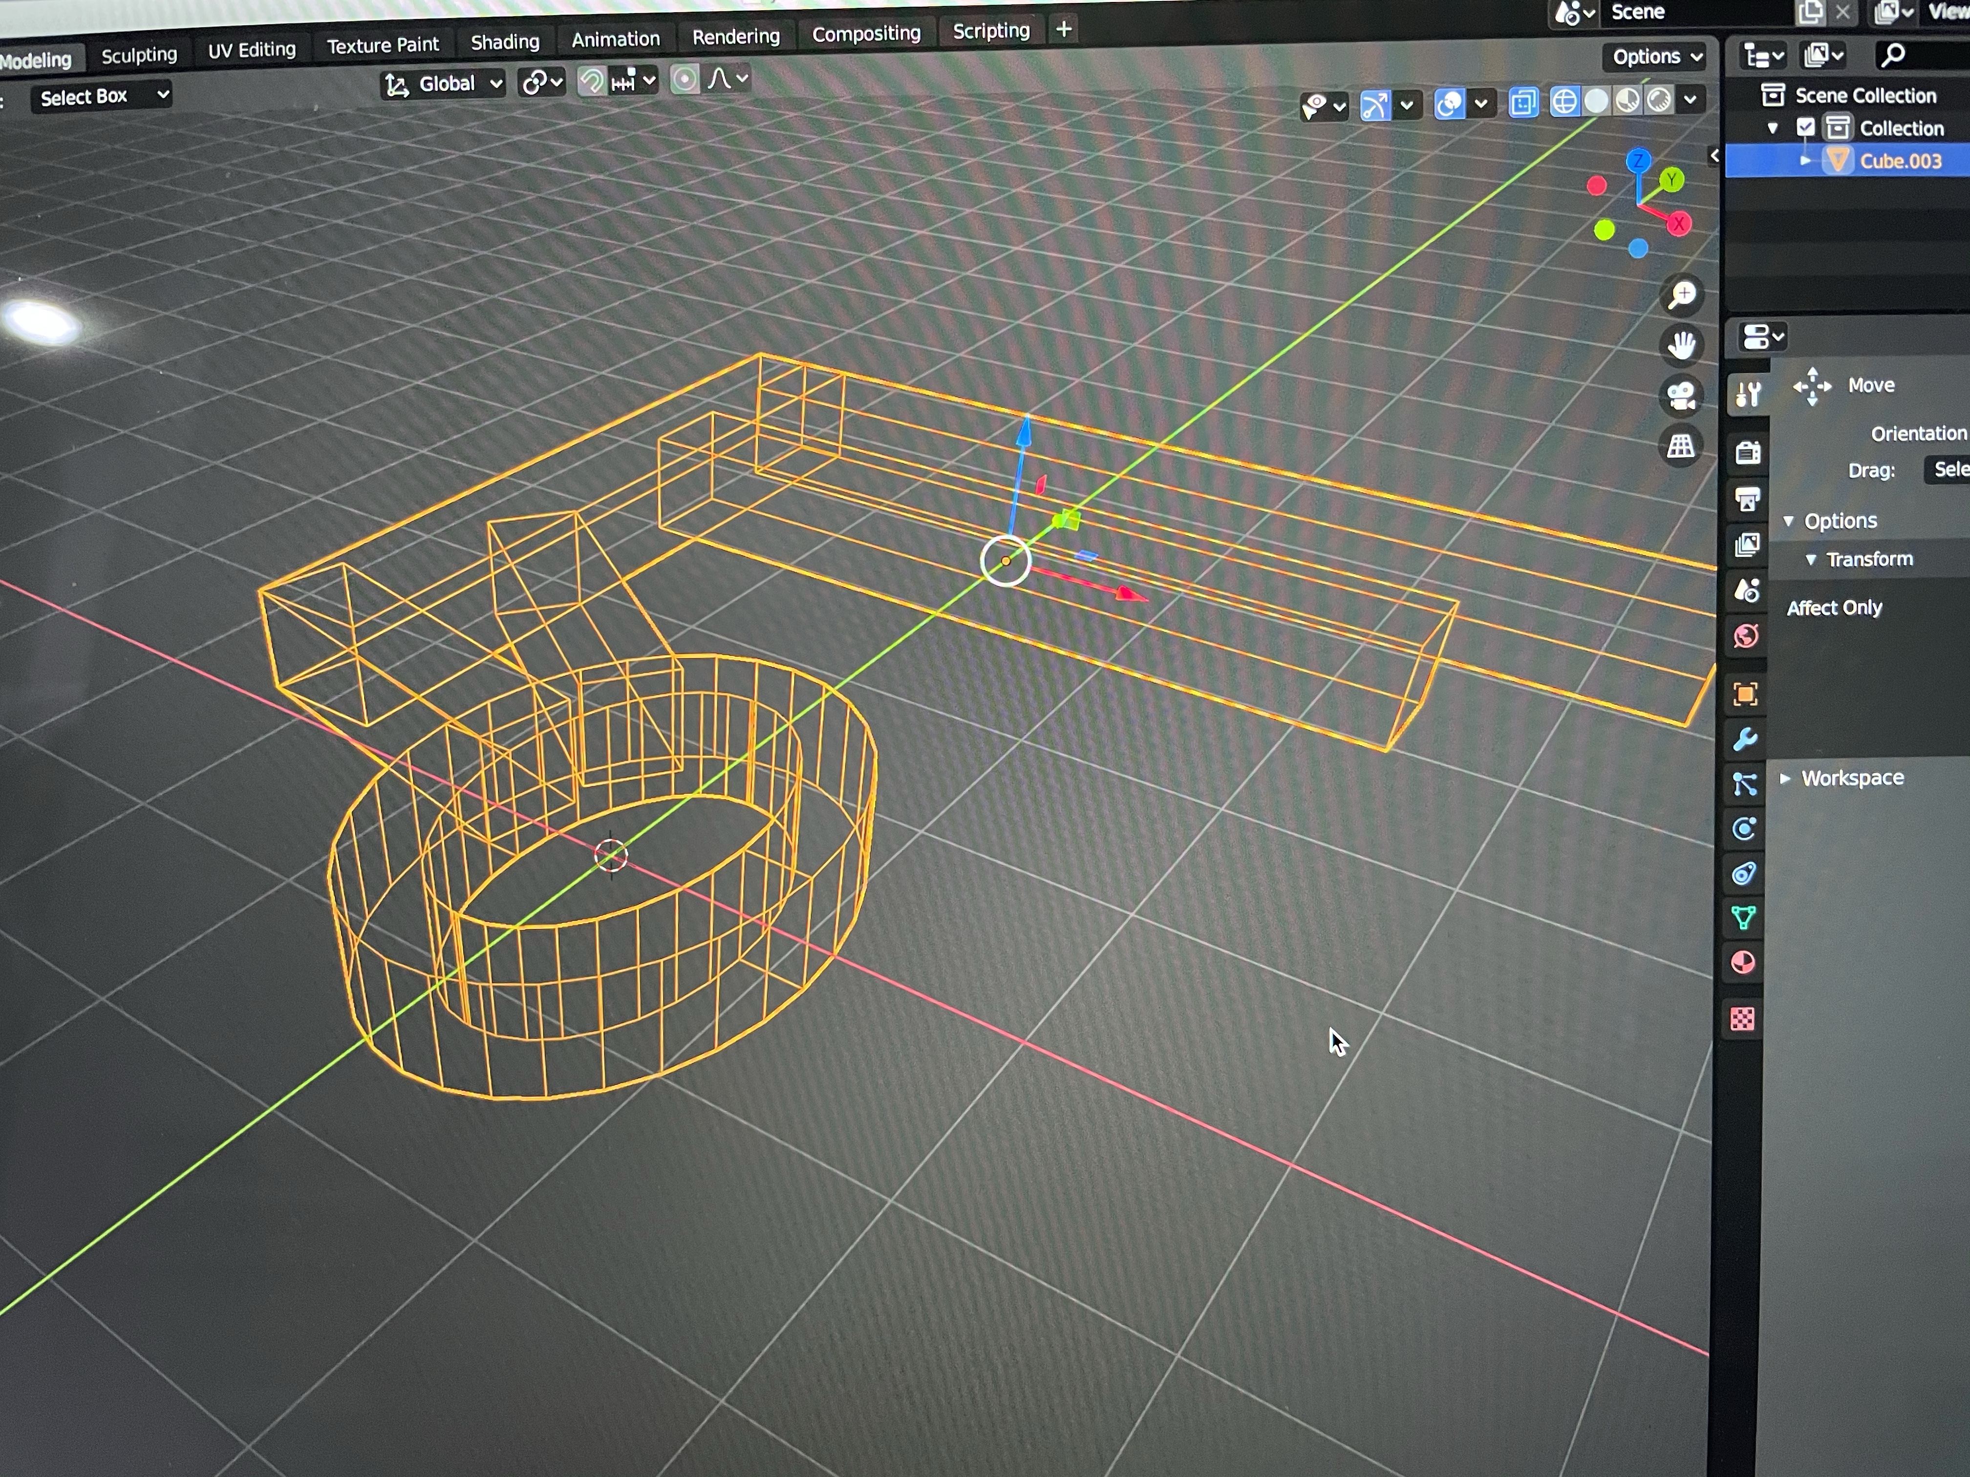Open the Physics properties tab icon
Image resolution: width=1970 pixels, height=1477 pixels.
tap(1744, 830)
